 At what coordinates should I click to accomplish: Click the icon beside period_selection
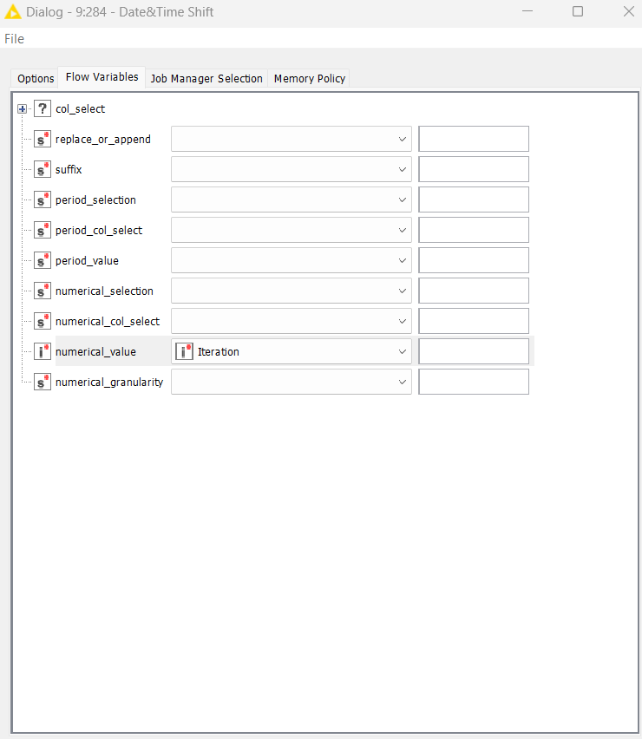43,200
